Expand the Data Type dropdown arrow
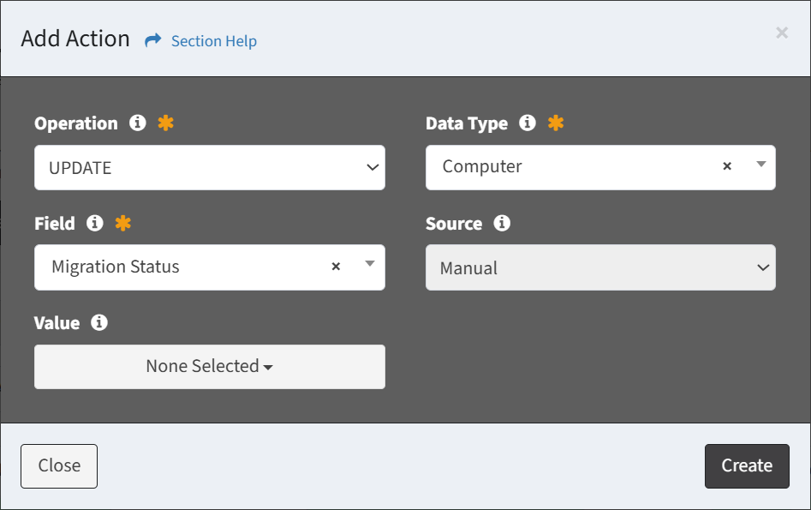The height and width of the screenshot is (510, 811). 760,165
